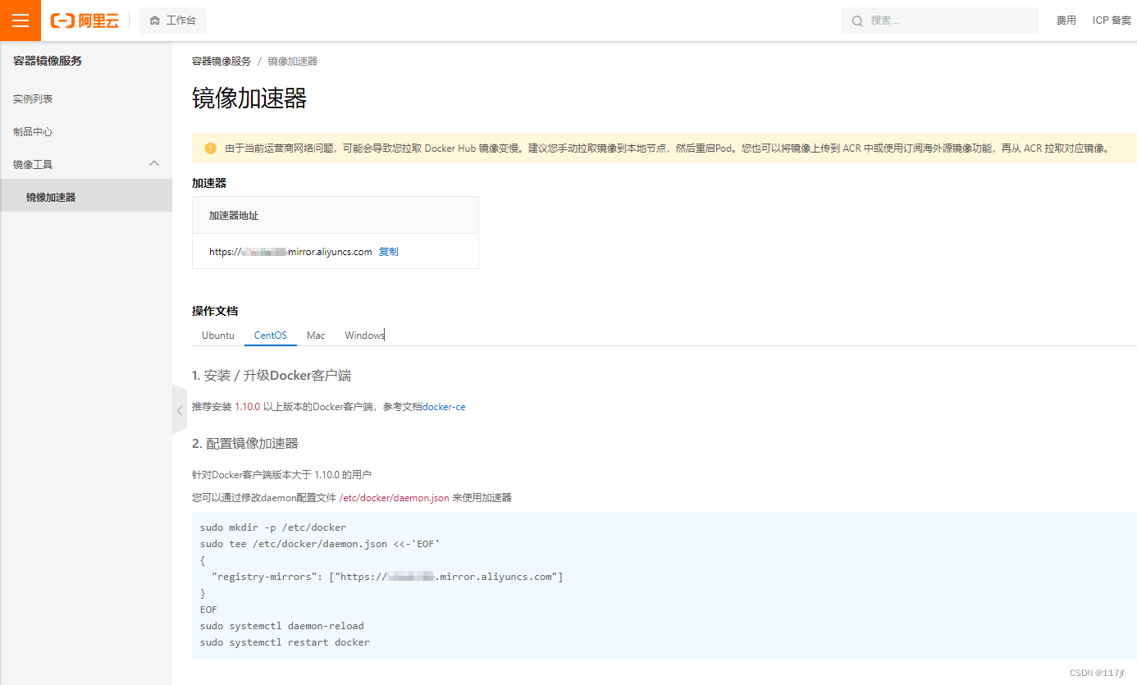Switch to the Mac tab
The height and width of the screenshot is (685, 1137).
[316, 336]
